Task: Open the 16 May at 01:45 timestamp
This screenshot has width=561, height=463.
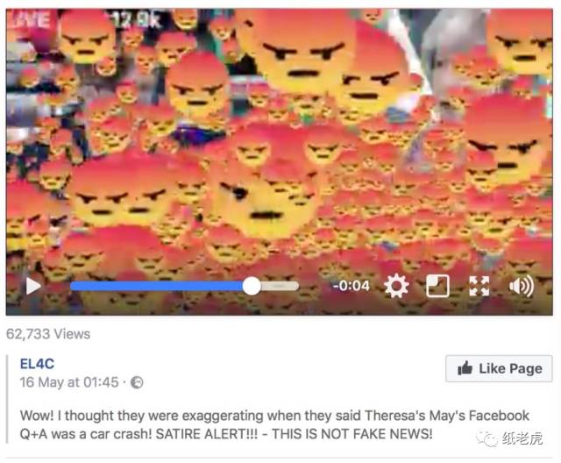Action: coord(69,382)
